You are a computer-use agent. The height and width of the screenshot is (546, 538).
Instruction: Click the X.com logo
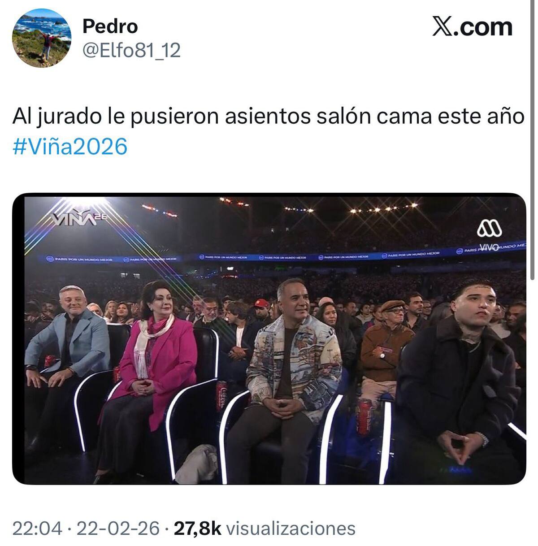point(472,26)
